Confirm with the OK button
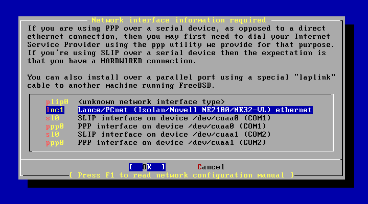 coord(147,167)
